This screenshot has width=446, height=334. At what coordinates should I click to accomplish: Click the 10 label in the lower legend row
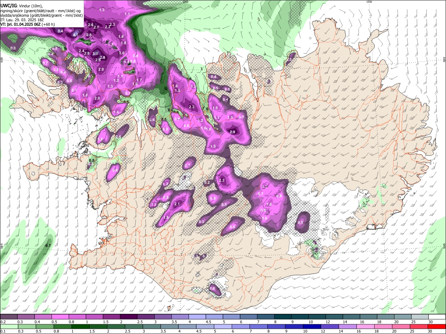pos(305,332)
